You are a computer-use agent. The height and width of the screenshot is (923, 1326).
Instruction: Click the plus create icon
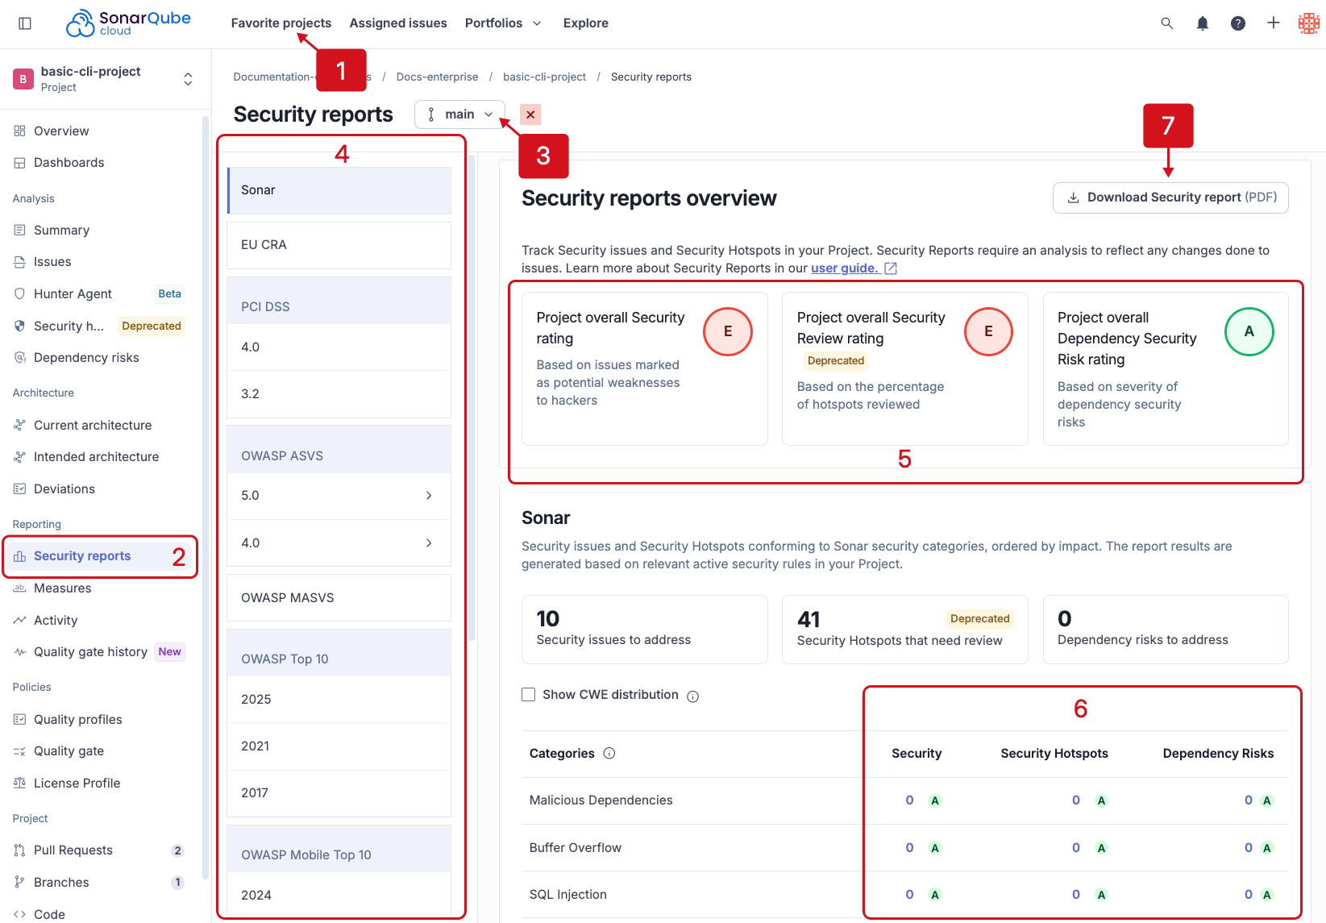(x=1273, y=23)
